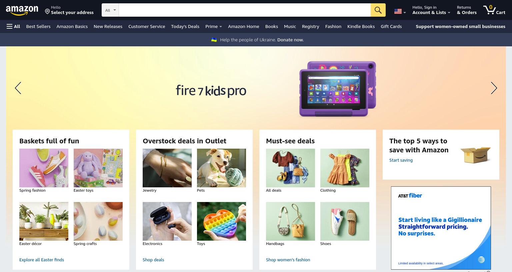This screenshot has width=512, height=272.
Task: Go to Best Sellers
Action: click(38, 26)
